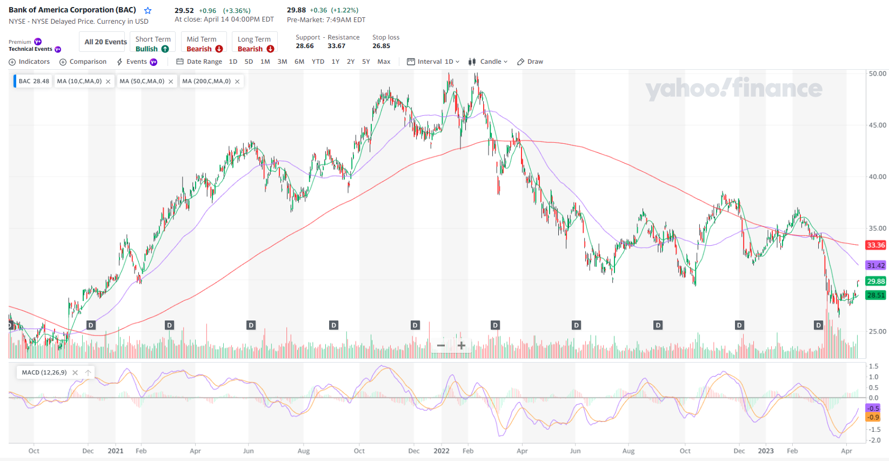Image resolution: width=889 pixels, height=461 pixels.
Task: Click the Mid Term Bearish down-arrow icon
Action: 219,49
